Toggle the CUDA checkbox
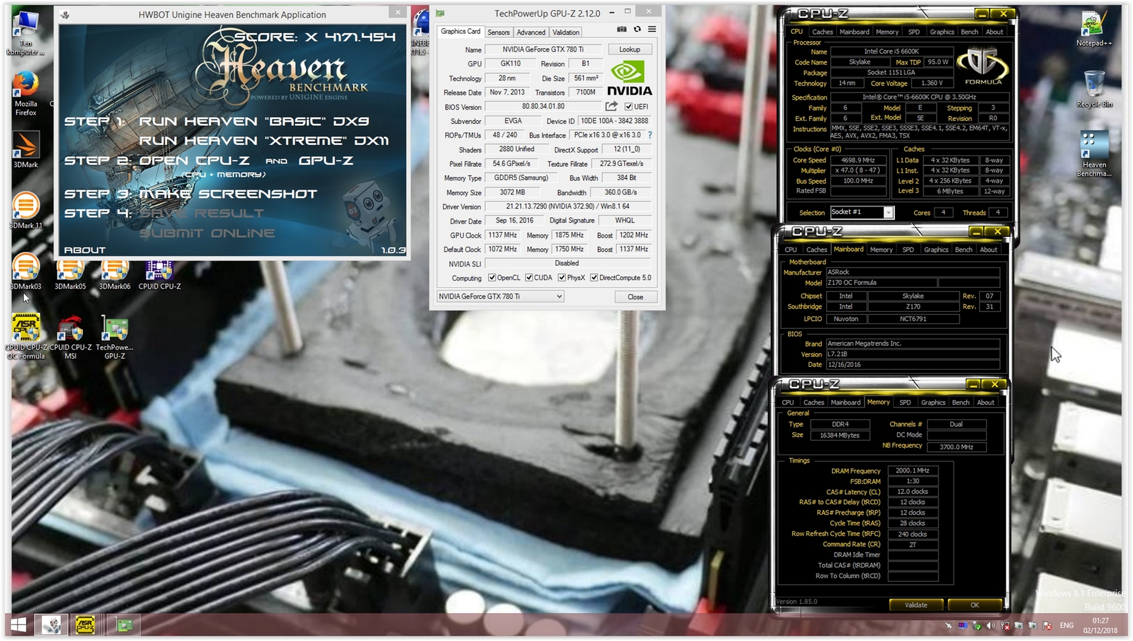1133x641 pixels. click(x=528, y=278)
